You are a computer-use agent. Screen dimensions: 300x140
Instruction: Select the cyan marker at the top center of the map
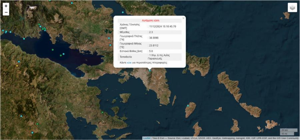tap(123, 12)
